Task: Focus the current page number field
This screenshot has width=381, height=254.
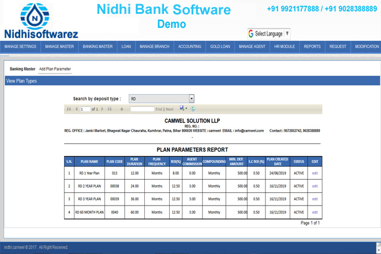Action: [x=85, y=109]
